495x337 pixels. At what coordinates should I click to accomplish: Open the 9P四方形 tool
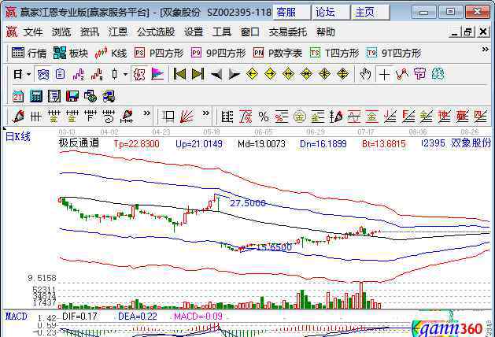click(x=219, y=53)
